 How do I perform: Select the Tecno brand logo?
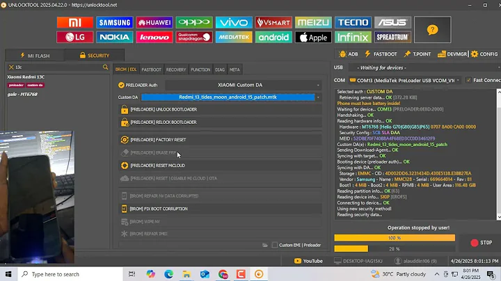(x=353, y=22)
